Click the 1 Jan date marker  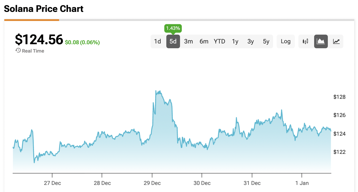coord(302,183)
